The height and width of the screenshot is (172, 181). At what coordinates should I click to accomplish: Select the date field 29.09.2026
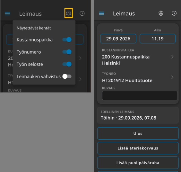tap(118, 39)
